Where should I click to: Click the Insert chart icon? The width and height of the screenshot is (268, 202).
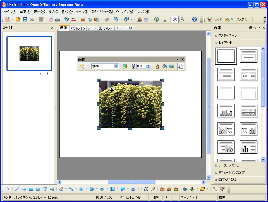pos(139,19)
